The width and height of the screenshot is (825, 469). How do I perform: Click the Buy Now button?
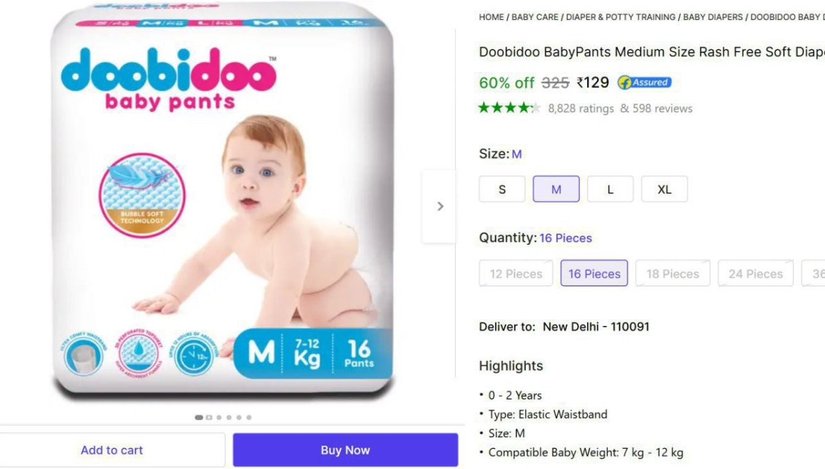coord(345,450)
